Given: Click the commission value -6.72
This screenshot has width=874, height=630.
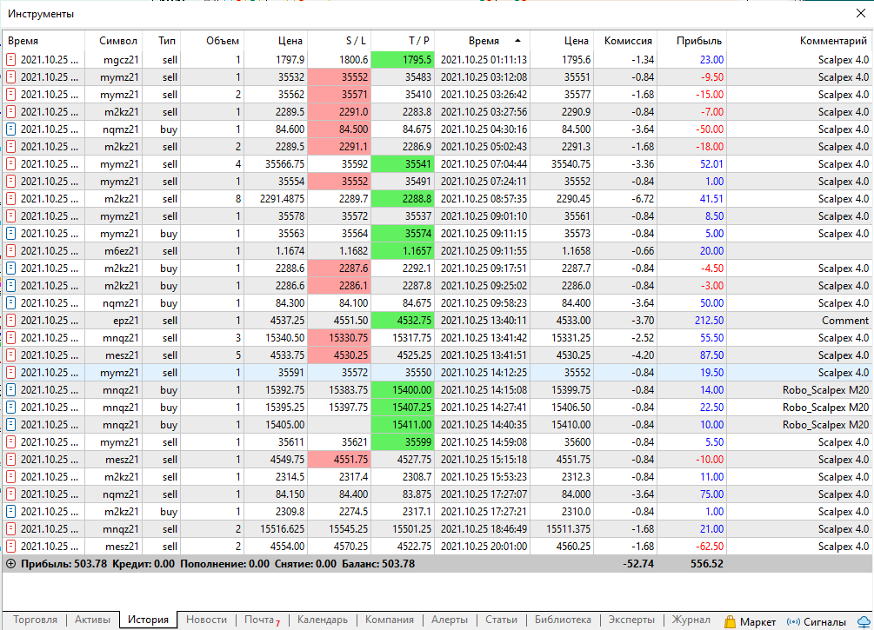Looking at the screenshot, I should pos(643,199).
